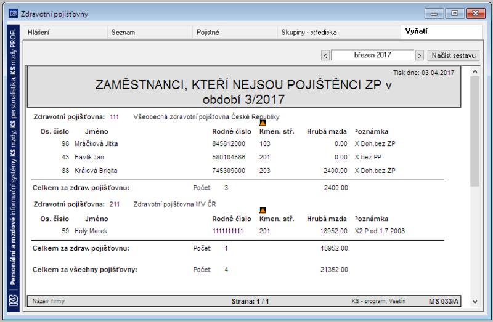Image resolution: width=493 pixels, height=322 pixels.
Task: Click Tisk dne: 03.04.2017 text
Action: (423, 73)
